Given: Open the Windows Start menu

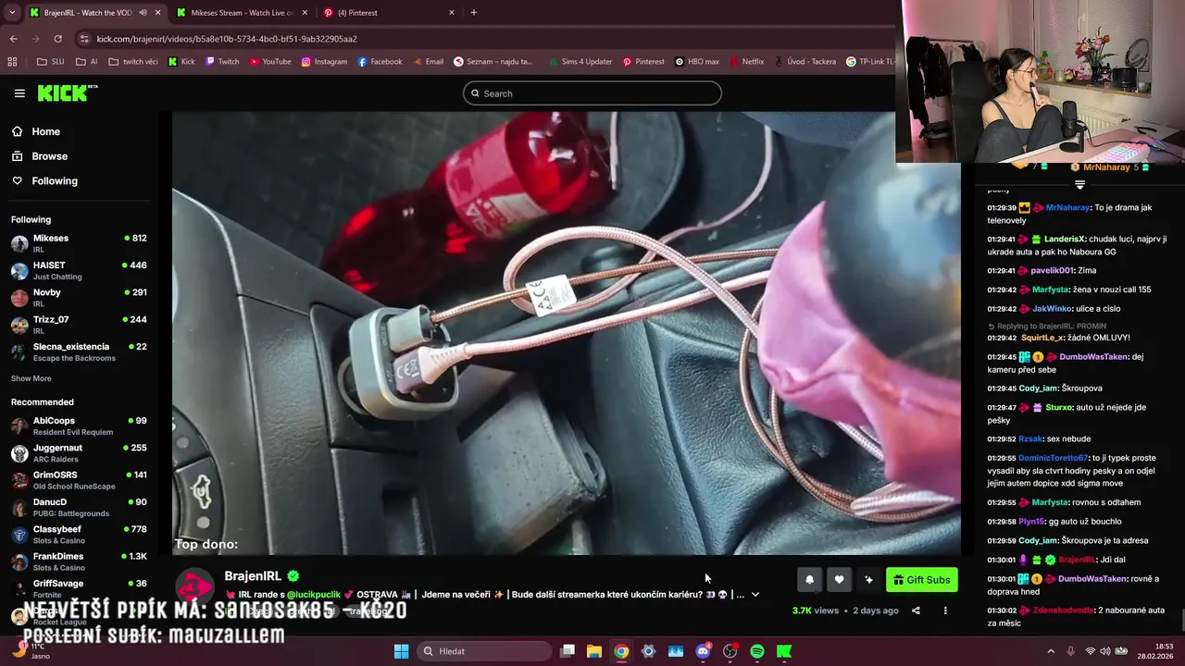Looking at the screenshot, I should tap(401, 651).
